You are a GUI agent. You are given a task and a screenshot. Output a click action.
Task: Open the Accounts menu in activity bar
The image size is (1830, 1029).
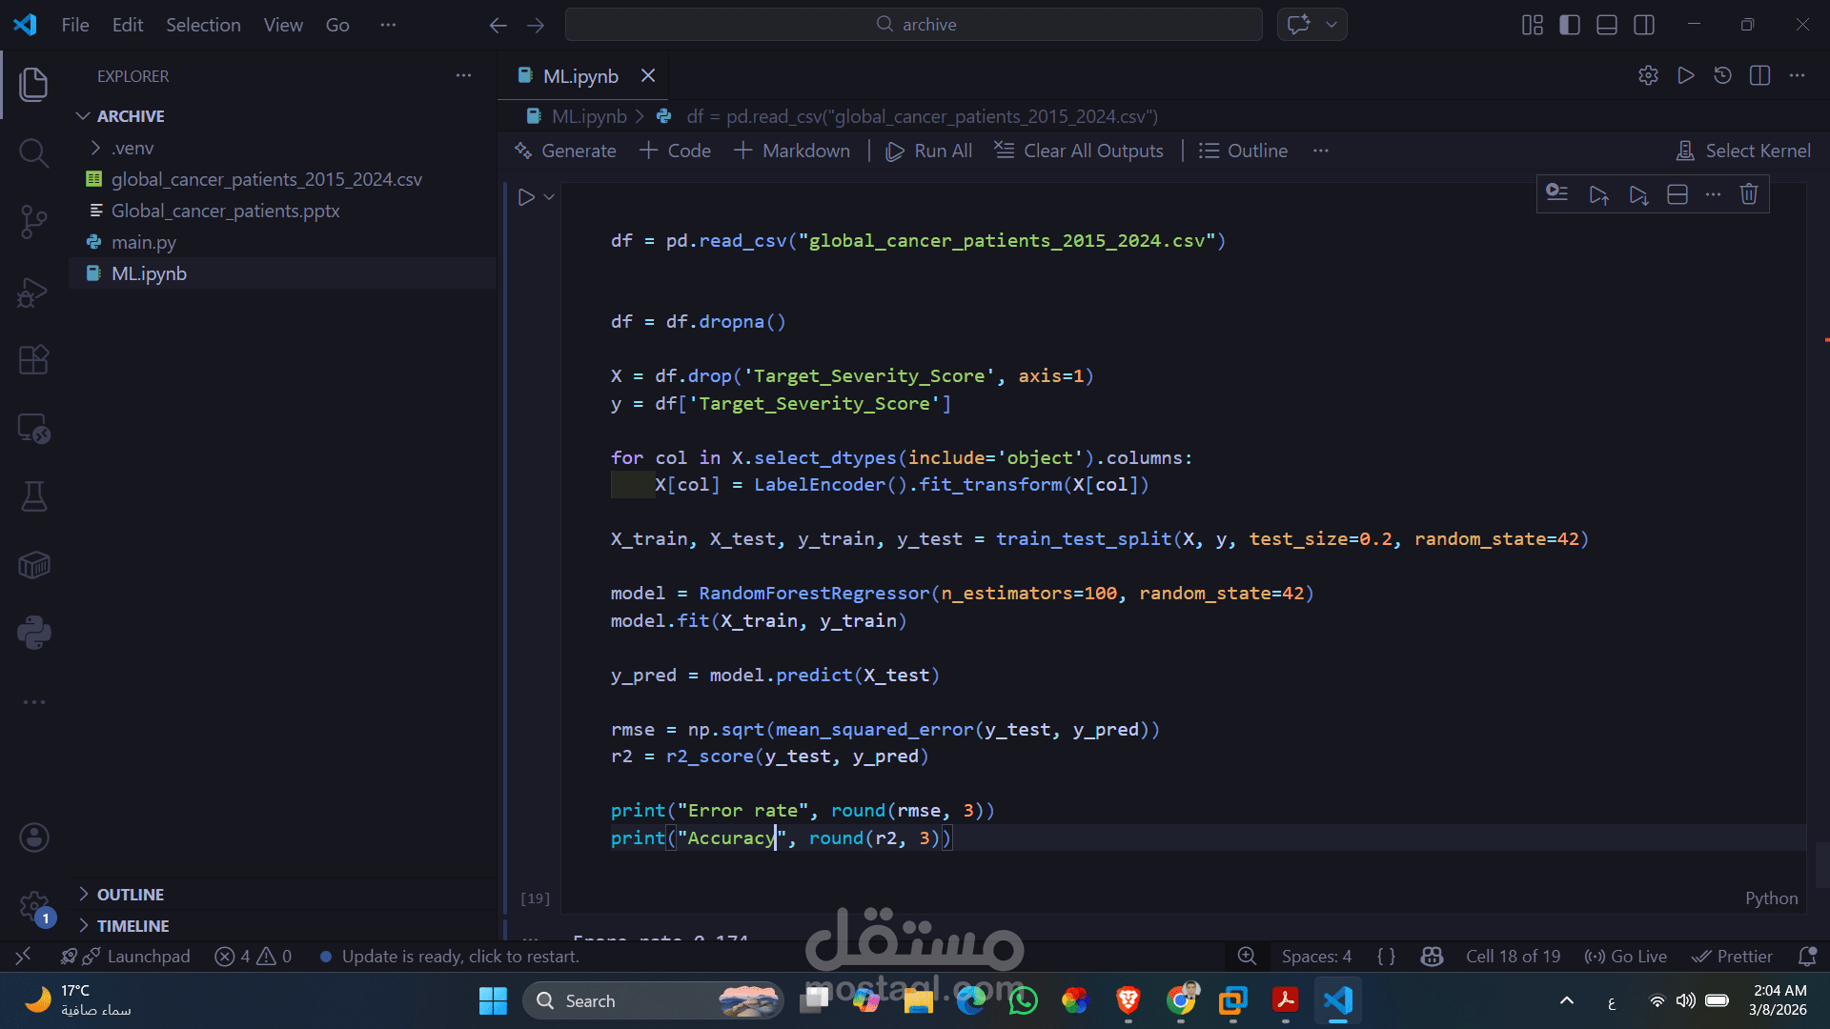(x=33, y=837)
